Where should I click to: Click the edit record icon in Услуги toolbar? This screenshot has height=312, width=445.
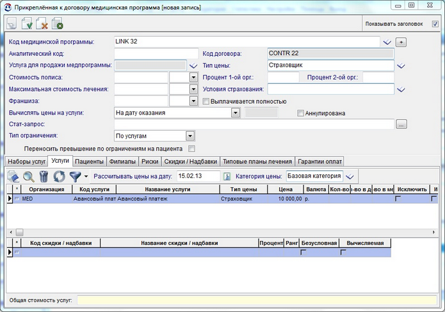click(x=13, y=177)
